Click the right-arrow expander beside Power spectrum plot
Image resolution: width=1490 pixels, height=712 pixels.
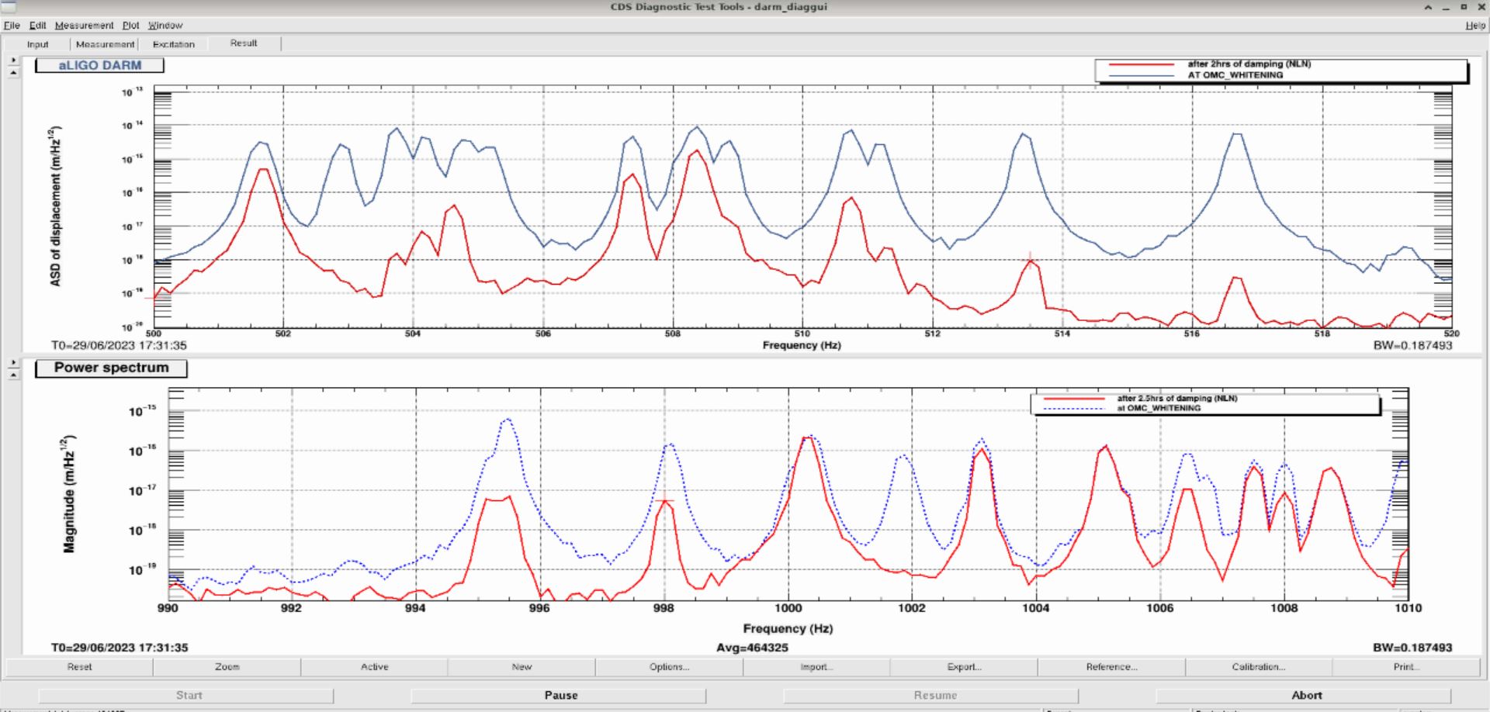pyautogui.click(x=13, y=362)
